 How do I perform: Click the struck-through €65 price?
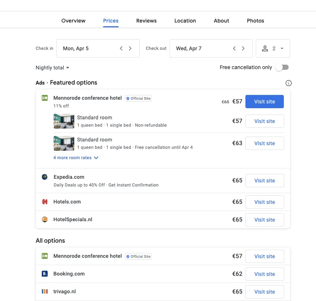[225, 102]
